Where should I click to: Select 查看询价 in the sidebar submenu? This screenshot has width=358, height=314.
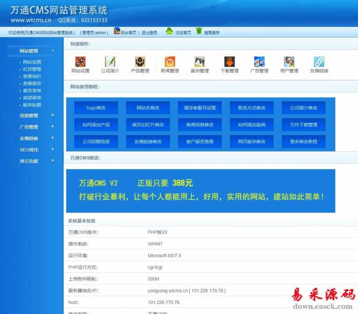[32, 76]
